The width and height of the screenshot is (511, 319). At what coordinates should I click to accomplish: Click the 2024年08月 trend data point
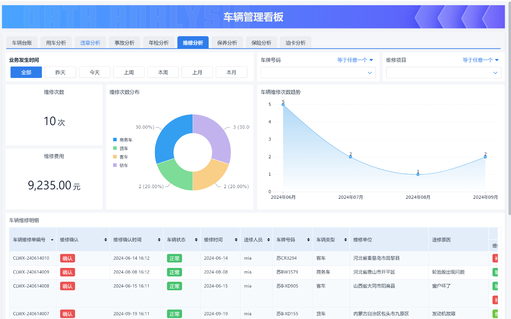(418, 175)
